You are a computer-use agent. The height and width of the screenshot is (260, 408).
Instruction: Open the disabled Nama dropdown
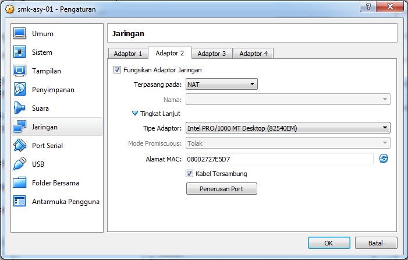(x=288, y=99)
